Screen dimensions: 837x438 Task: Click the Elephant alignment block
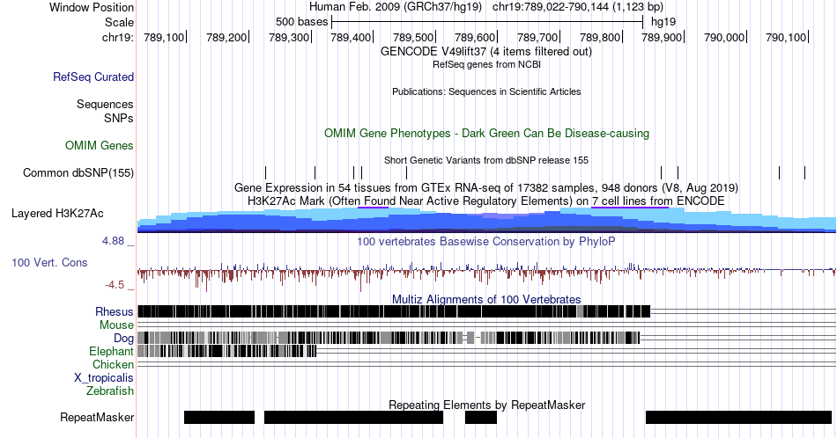coord(226,351)
